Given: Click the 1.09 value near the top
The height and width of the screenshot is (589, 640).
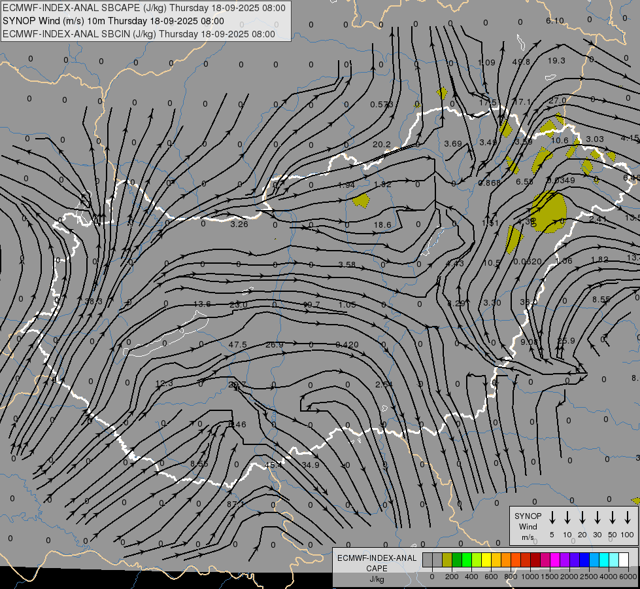Looking at the screenshot, I should pos(486,63).
